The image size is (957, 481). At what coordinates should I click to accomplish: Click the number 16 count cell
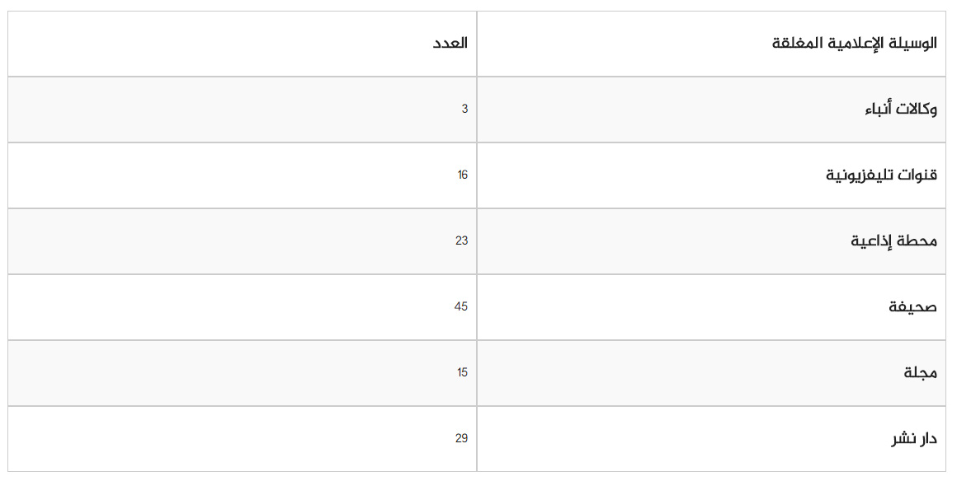point(462,175)
